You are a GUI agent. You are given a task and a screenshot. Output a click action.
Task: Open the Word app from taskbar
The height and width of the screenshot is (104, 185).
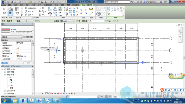40,101
